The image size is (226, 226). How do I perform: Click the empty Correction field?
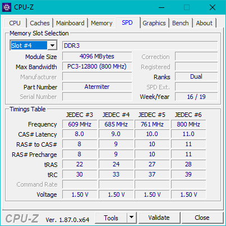196,56
